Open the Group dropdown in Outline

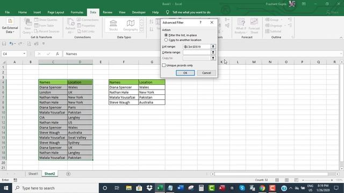coord(282,20)
